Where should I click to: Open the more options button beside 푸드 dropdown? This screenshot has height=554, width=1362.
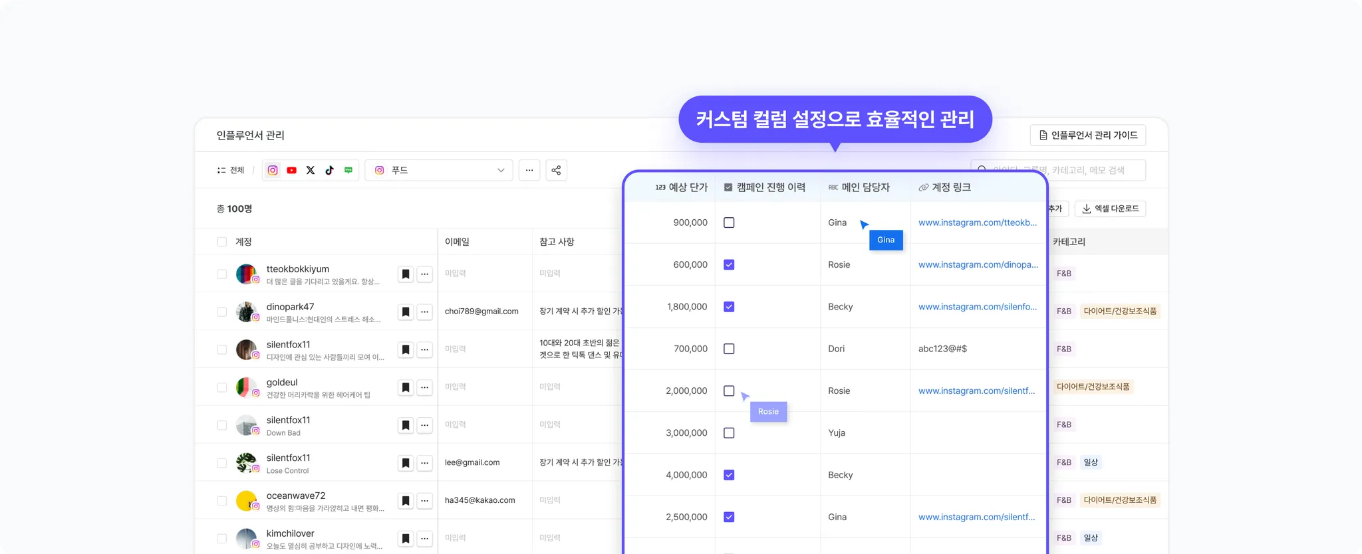pos(529,170)
